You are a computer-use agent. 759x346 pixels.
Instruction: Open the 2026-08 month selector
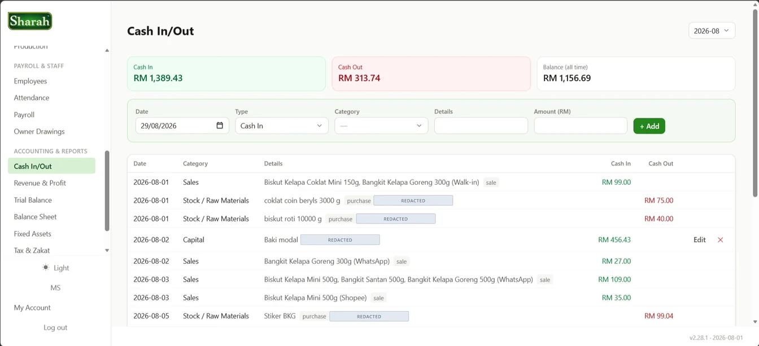click(712, 31)
